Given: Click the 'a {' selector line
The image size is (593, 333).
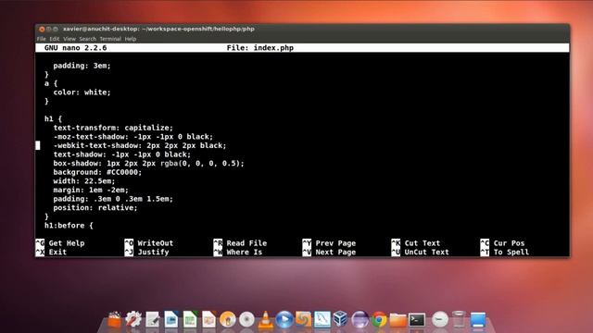Looking at the screenshot, I should pyautogui.click(x=51, y=83).
